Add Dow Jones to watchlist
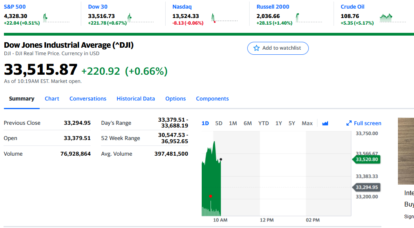 [278, 48]
